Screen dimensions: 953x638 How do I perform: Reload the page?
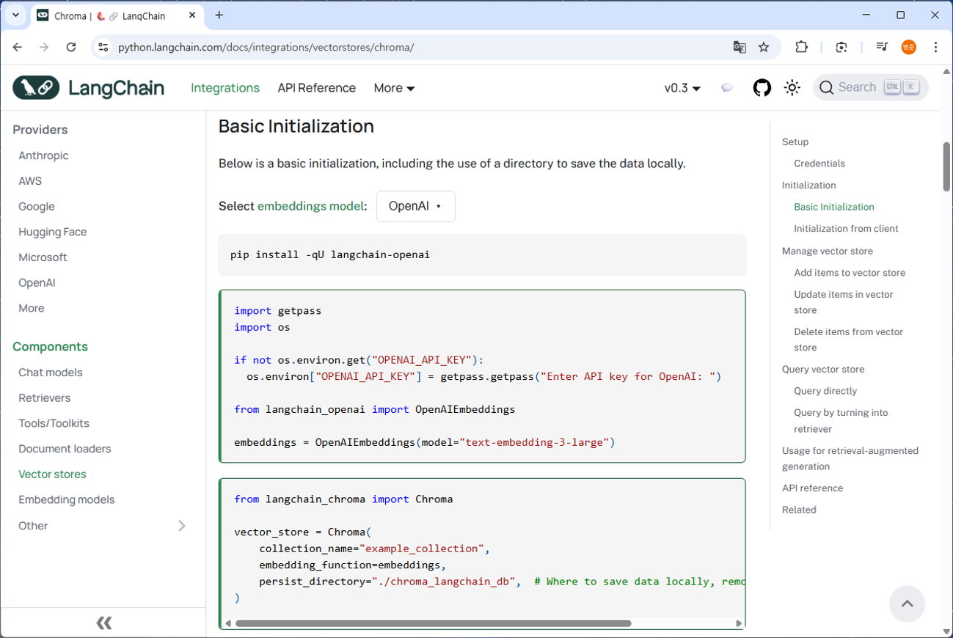pyautogui.click(x=71, y=47)
